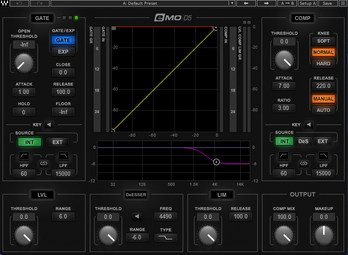Open the Setup A menu
The width and height of the screenshot is (348, 255).
(x=307, y=3)
